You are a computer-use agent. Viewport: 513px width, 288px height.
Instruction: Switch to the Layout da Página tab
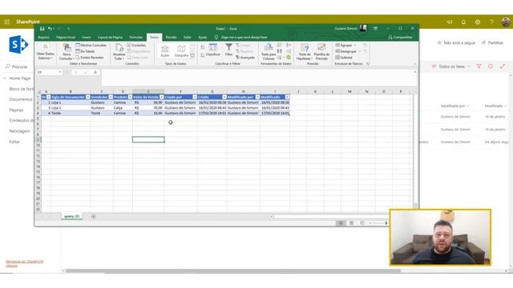pos(110,38)
